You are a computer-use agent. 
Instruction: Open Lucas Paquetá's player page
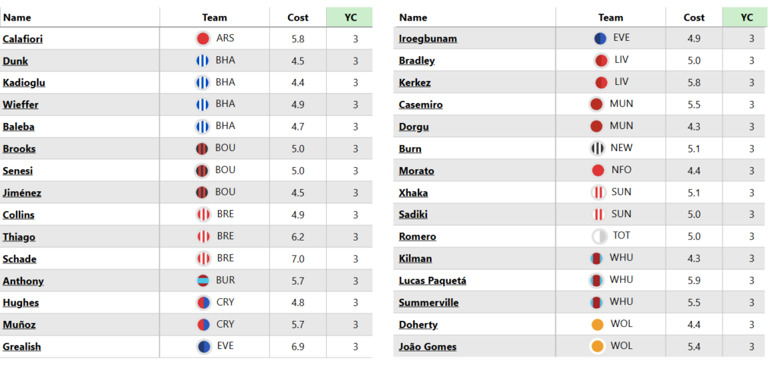coord(432,281)
